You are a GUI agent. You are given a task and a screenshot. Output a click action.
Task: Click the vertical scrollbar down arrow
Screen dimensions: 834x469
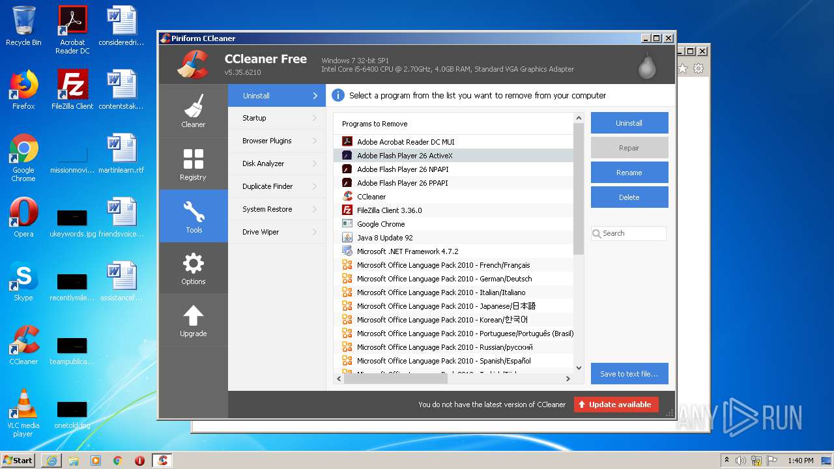click(579, 368)
